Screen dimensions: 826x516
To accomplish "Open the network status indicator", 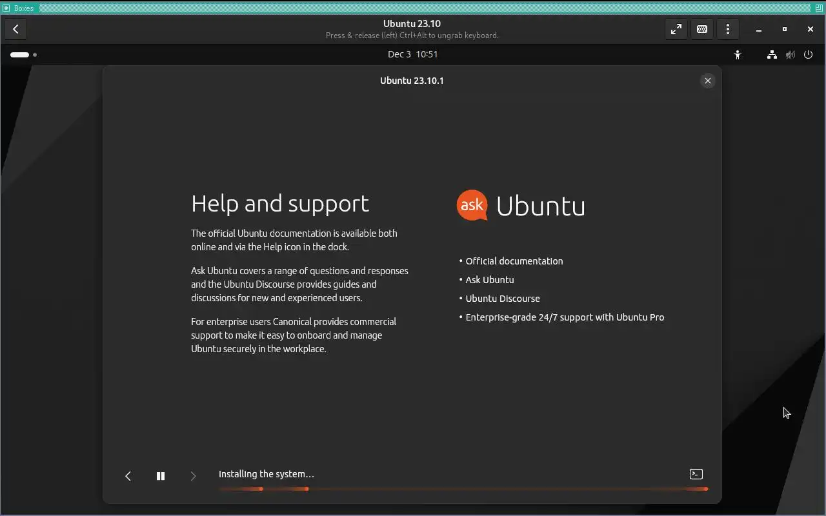I will point(772,55).
